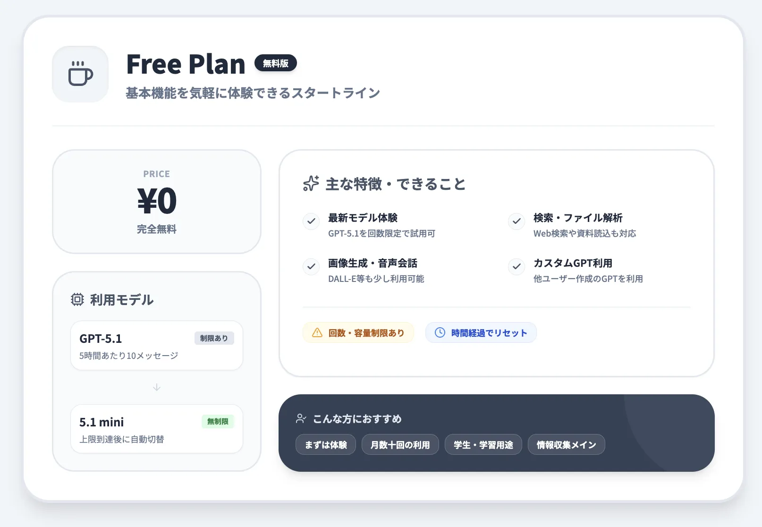Toggle the checkmark for 画像生成・音声会話

click(x=311, y=267)
